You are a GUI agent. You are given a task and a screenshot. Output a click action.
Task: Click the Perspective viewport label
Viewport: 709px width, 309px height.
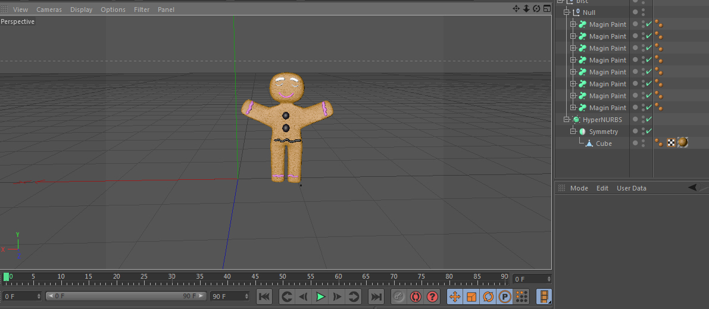(18, 21)
